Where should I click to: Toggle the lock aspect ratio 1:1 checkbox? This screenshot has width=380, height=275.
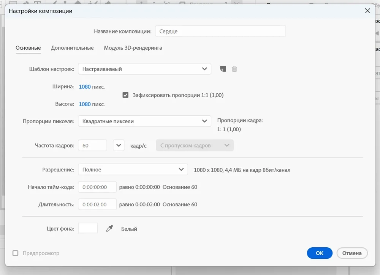(x=125, y=95)
